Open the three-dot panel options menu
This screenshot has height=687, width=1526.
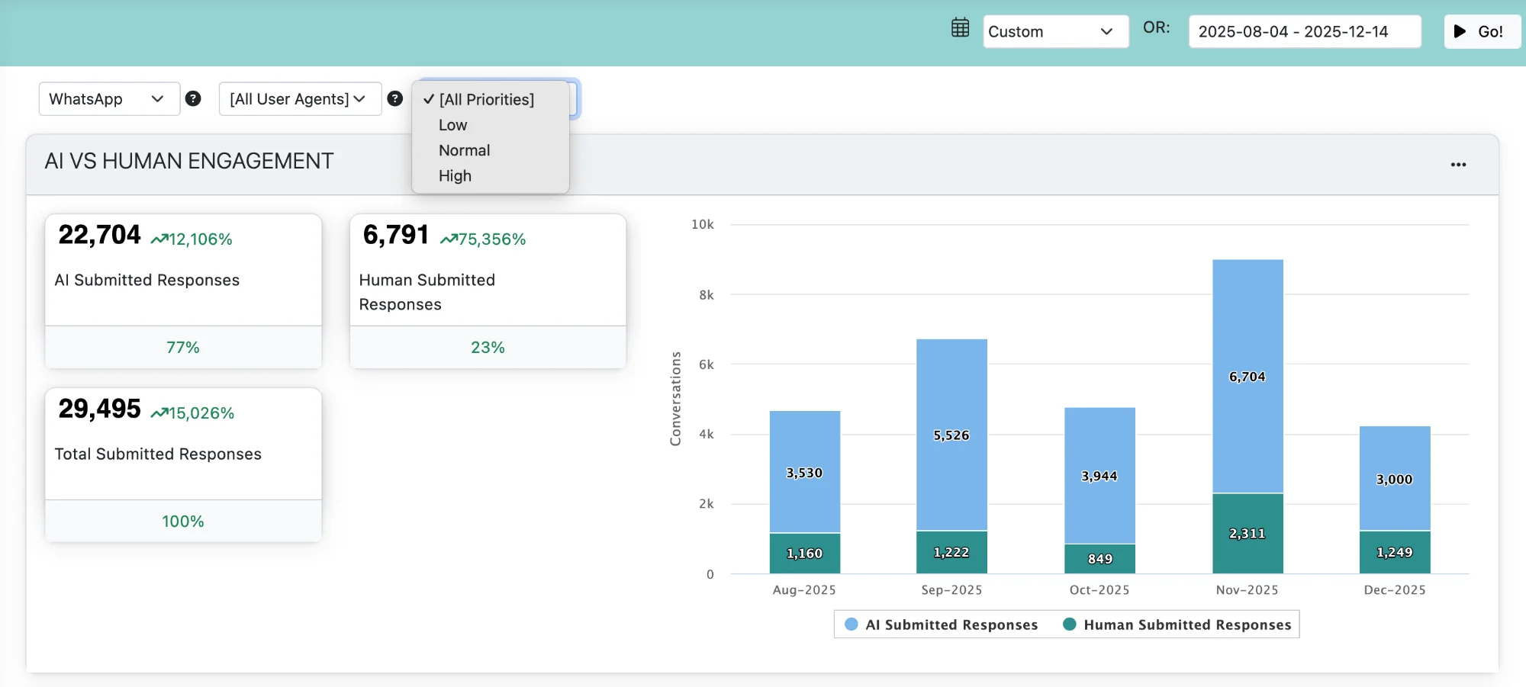[1458, 165]
